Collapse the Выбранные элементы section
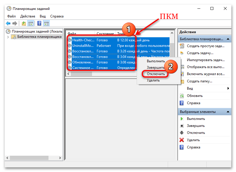Image resolution: width=236 pixels, height=172 pixels. 228,112
